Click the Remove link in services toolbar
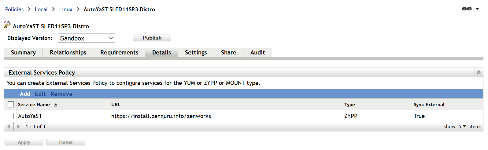488x150 pixels. pyautogui.click(x=61, y=94)
